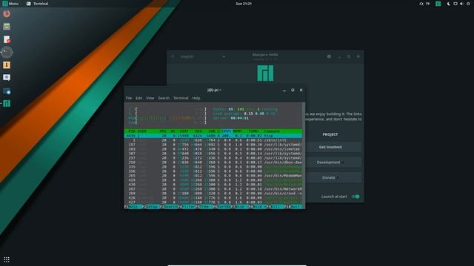Click Development link in Manjaro Hello

(x=330, y=163)
